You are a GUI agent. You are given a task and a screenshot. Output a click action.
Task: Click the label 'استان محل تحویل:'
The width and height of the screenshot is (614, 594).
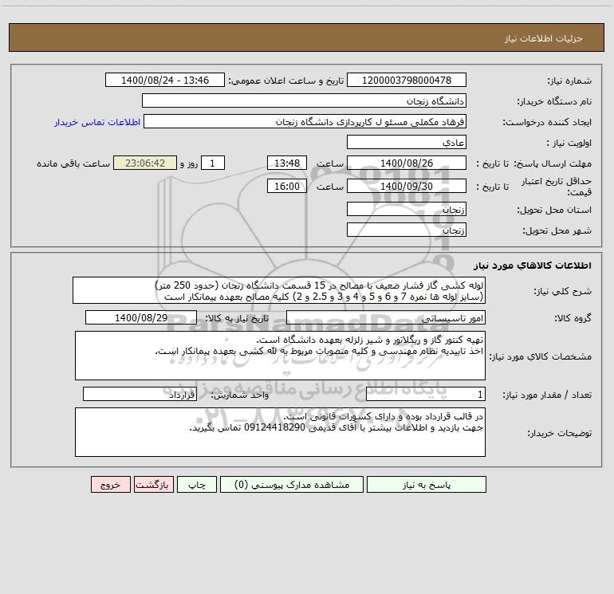click(x=554, y=210)
